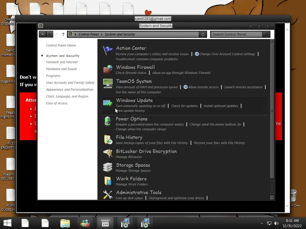Click Change User Account Control settings

point(227,54)
